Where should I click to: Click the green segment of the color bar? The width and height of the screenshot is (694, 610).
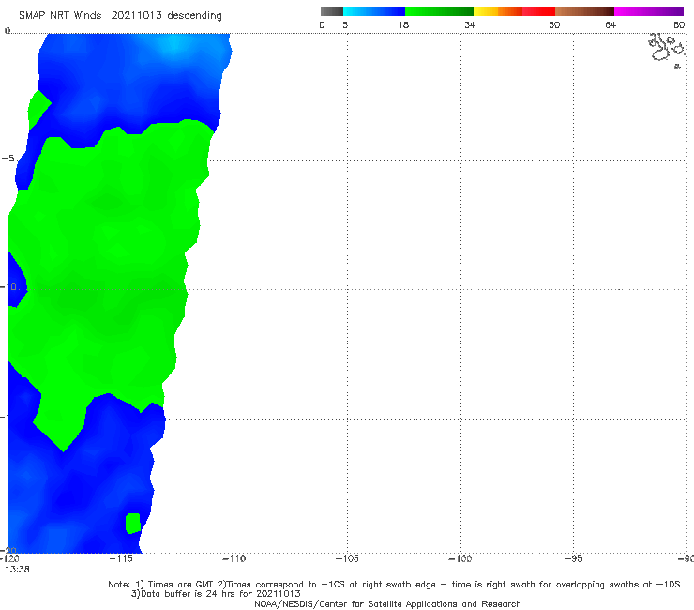pyautogui.click(x=439, y=11)
